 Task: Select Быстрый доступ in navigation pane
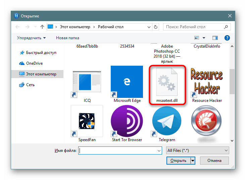(38, 53)
